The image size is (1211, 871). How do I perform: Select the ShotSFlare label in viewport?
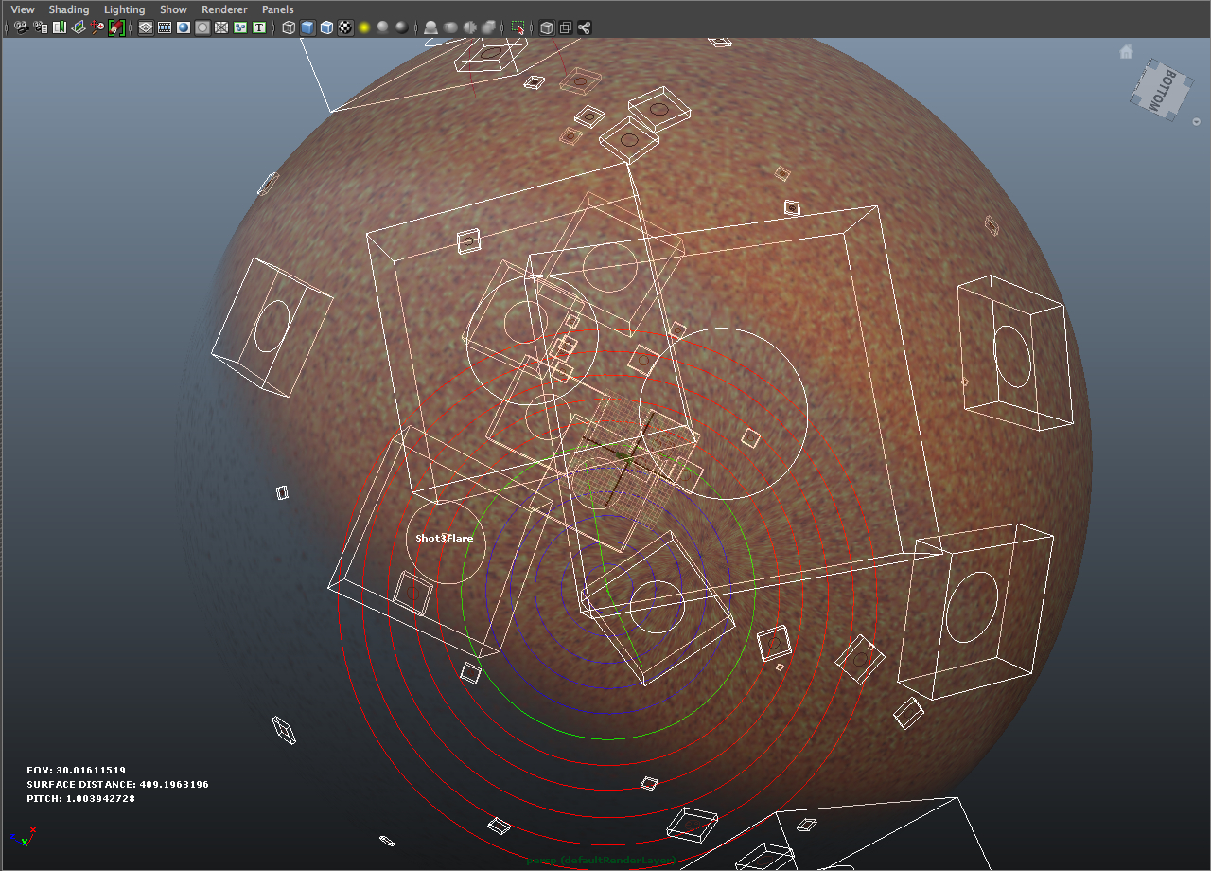[x=444, y=538]
